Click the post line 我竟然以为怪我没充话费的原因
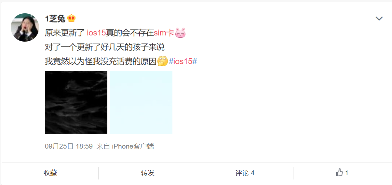Image resolution: width=392 pixels, height=185 pixels. (101, 61)
